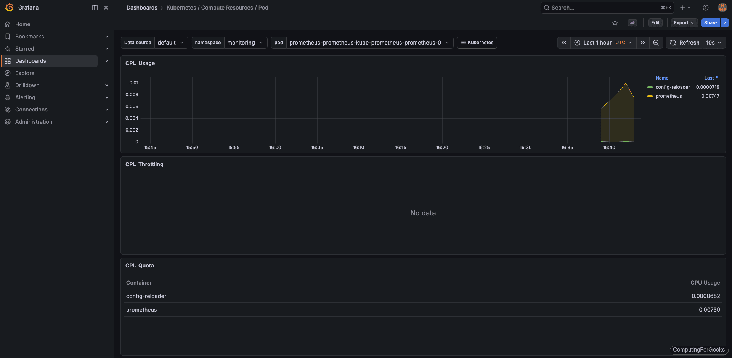Click the zoom out magnifier icon

[x=656, y=43]
